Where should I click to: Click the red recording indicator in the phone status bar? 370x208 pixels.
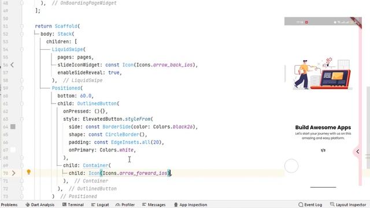[306, 22]
